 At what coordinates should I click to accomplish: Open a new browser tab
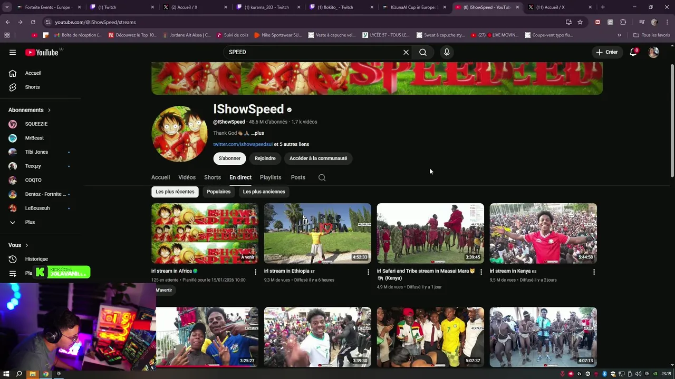(603, 7)
